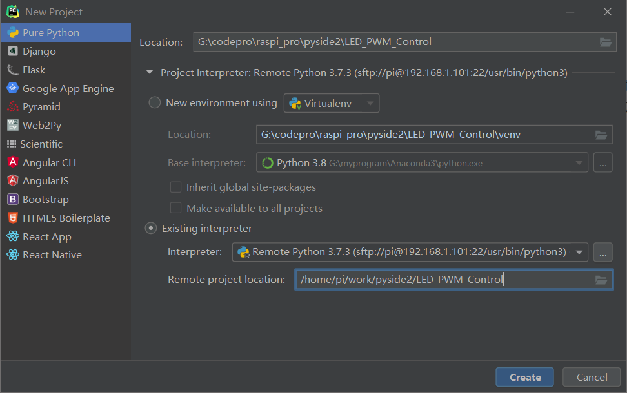Click the AngularJS shield icon
The image size is (627, 393).
(13, 180)
